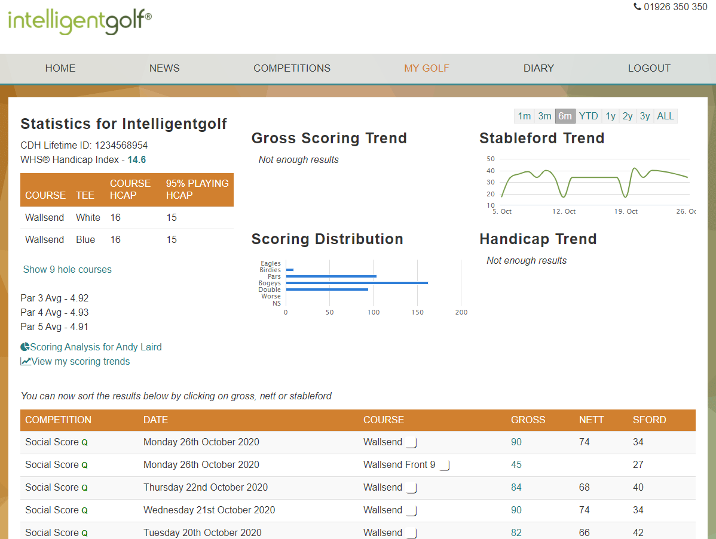The image size is (716, 539).
Task: Click the phone icon beside 01926 350 350
Action: pyautogui.click(x=637, y=7)
